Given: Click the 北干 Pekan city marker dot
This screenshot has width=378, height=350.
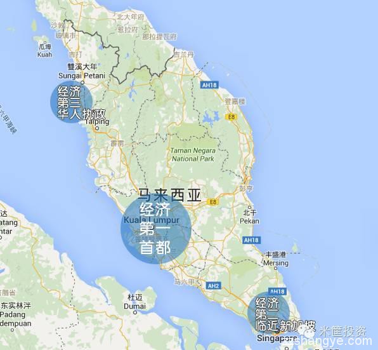Looking at the screenshot, I should point(250,207).
